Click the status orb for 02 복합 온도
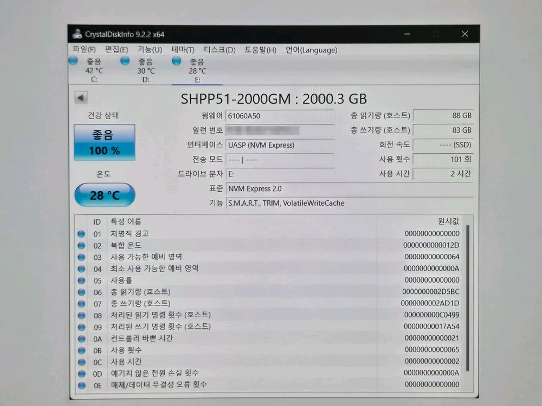The image size is (542, 406). coord(82,245)
